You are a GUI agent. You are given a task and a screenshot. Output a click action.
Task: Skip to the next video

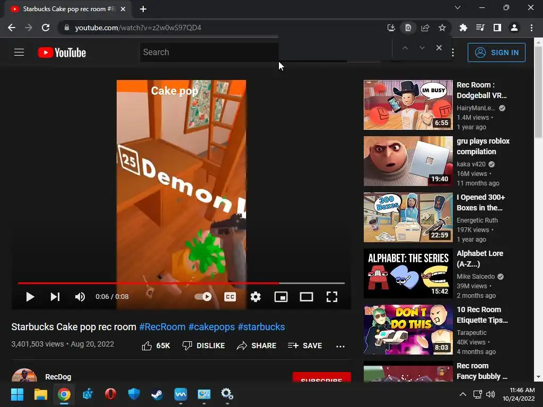pos(55,297)
